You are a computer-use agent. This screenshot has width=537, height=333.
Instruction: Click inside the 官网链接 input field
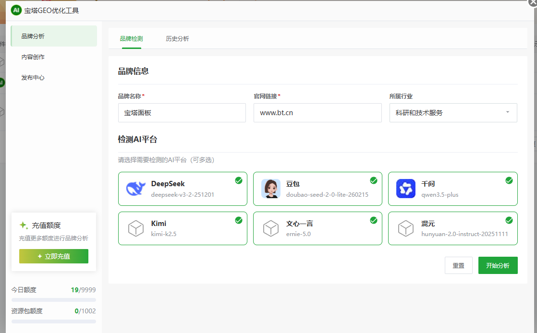317,113
